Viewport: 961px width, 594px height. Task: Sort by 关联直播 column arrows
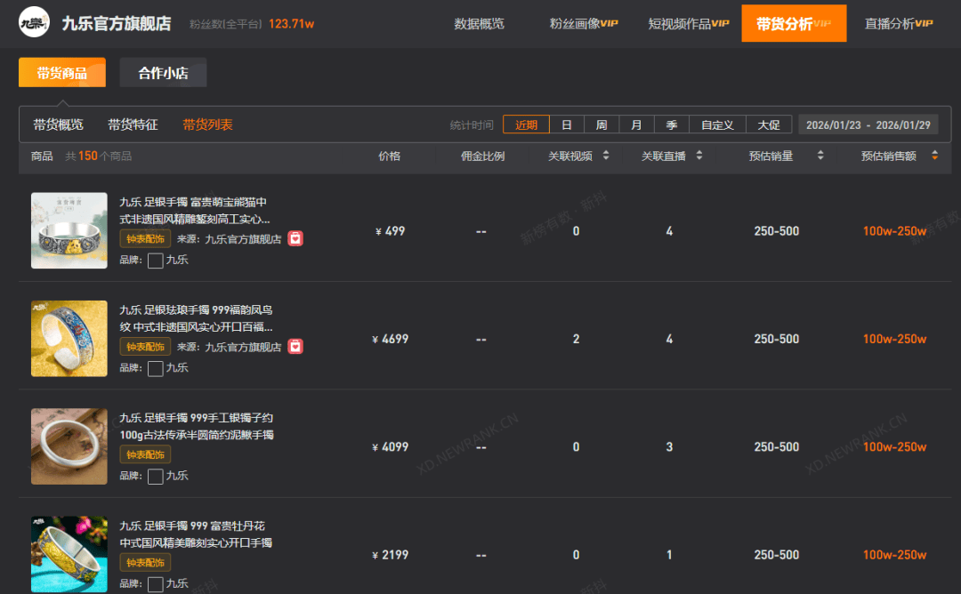(x=699, y=156)
